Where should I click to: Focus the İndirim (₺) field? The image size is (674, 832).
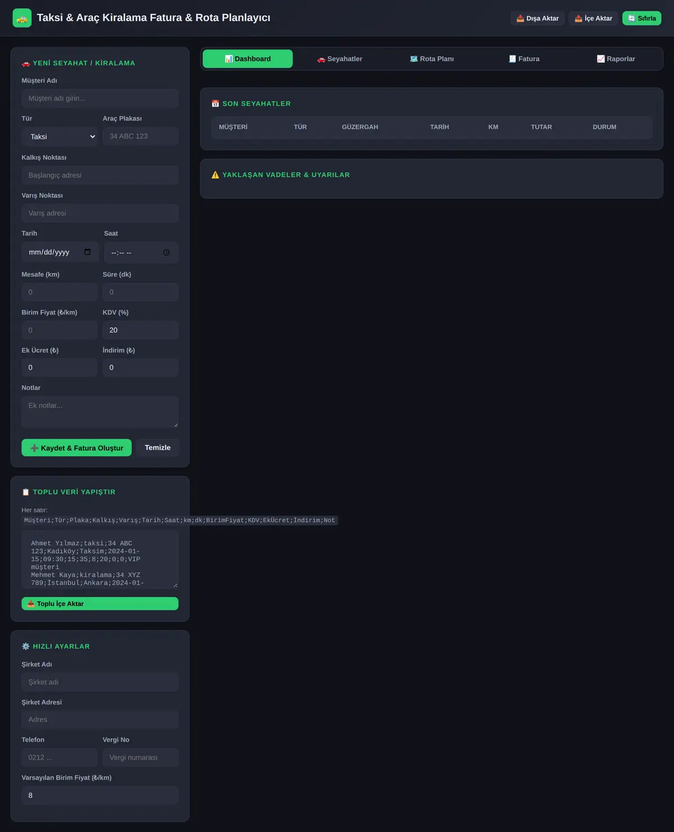[140, 368]
